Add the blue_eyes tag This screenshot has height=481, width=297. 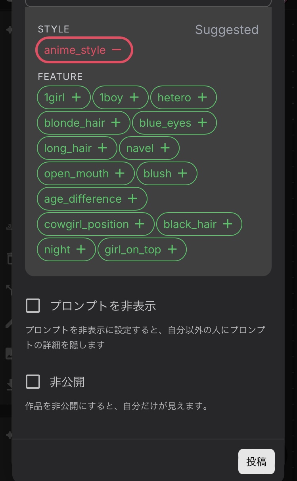coord(202,123)
